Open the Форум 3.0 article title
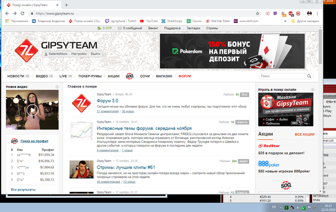Viewport: 336px width, 212px height. 108,101
